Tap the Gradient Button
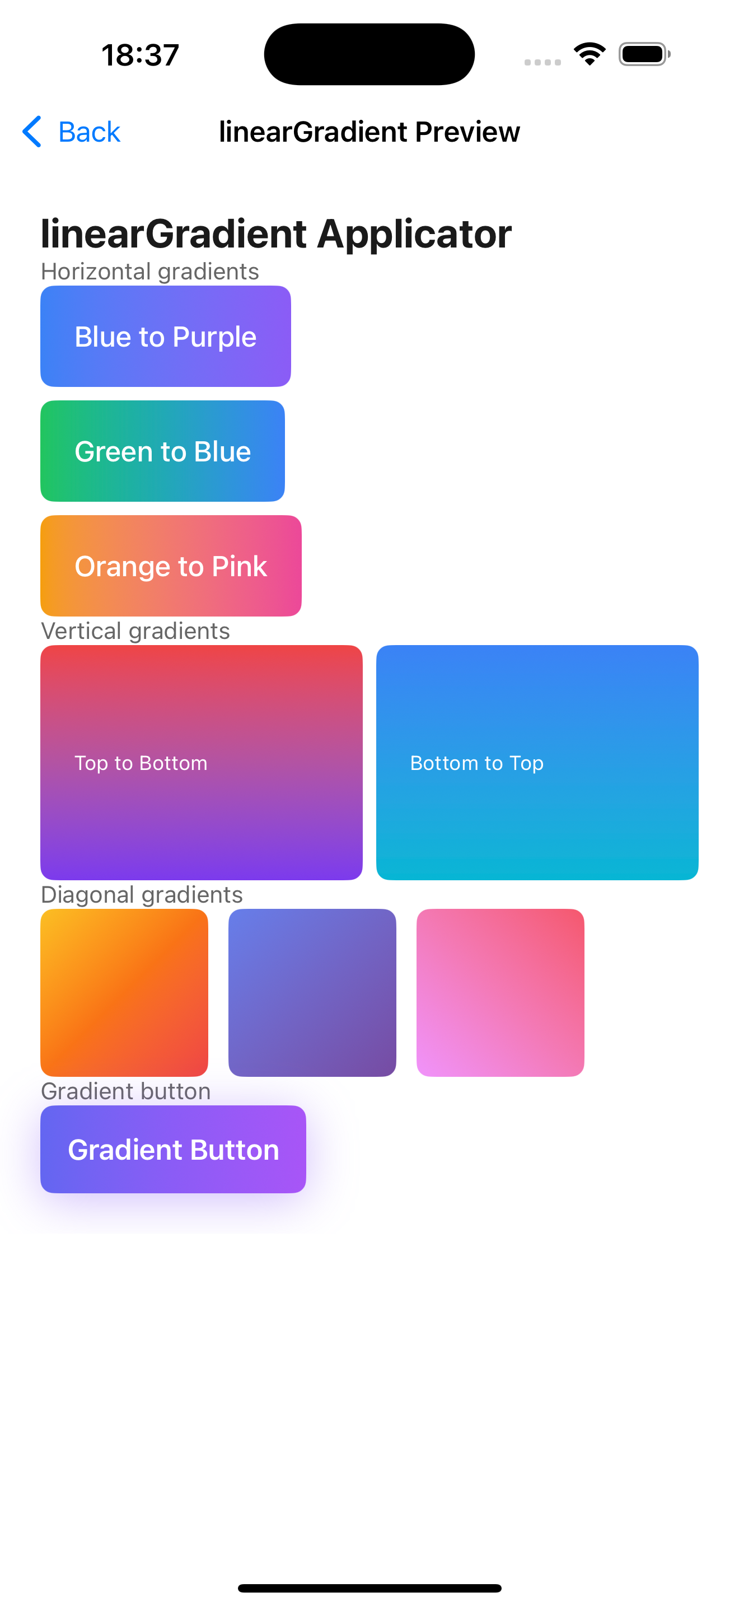739x1606 pixels. 173,1149
